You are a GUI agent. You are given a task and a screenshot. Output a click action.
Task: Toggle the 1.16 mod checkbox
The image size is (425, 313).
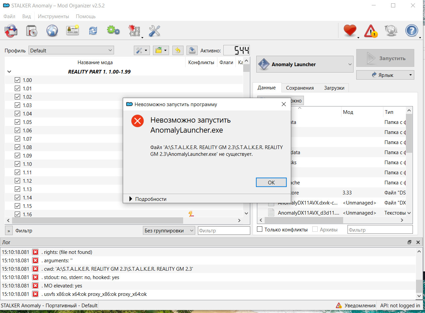tap(17, 214)
